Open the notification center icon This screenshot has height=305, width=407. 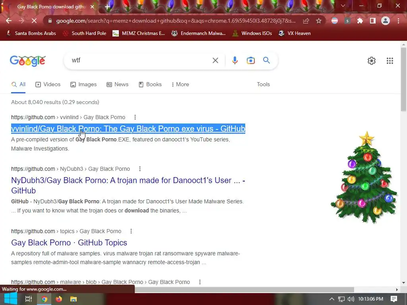[x=394, y=299]
